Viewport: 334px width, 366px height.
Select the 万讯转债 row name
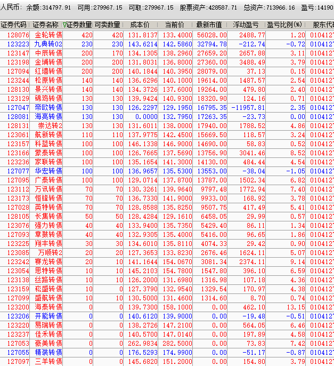click(48, 189)
